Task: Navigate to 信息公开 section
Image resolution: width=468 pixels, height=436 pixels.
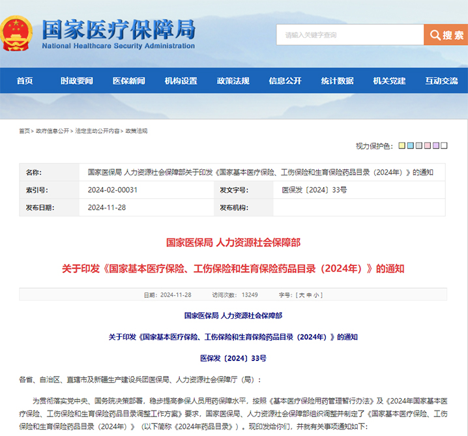Action: pos(285,81)
